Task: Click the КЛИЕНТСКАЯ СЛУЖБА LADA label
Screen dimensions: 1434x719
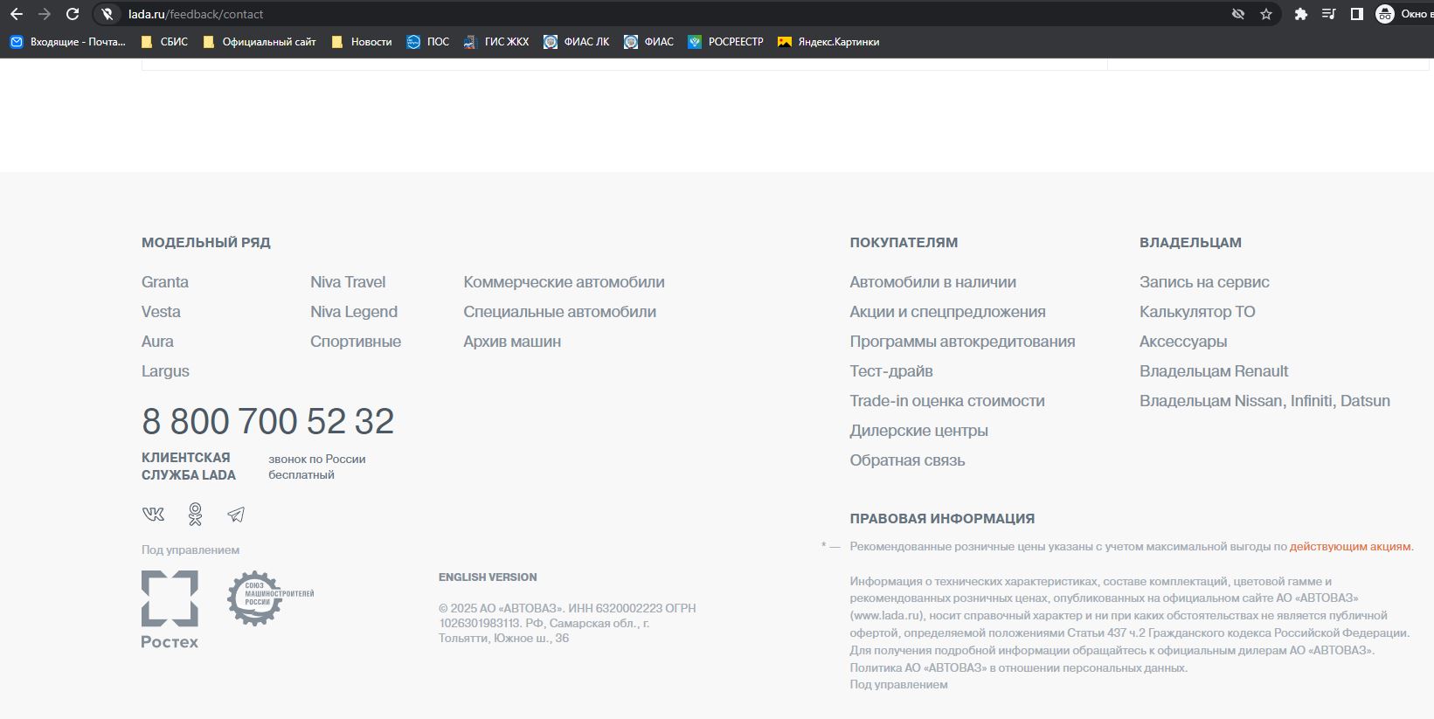Action: click(189, 467)
